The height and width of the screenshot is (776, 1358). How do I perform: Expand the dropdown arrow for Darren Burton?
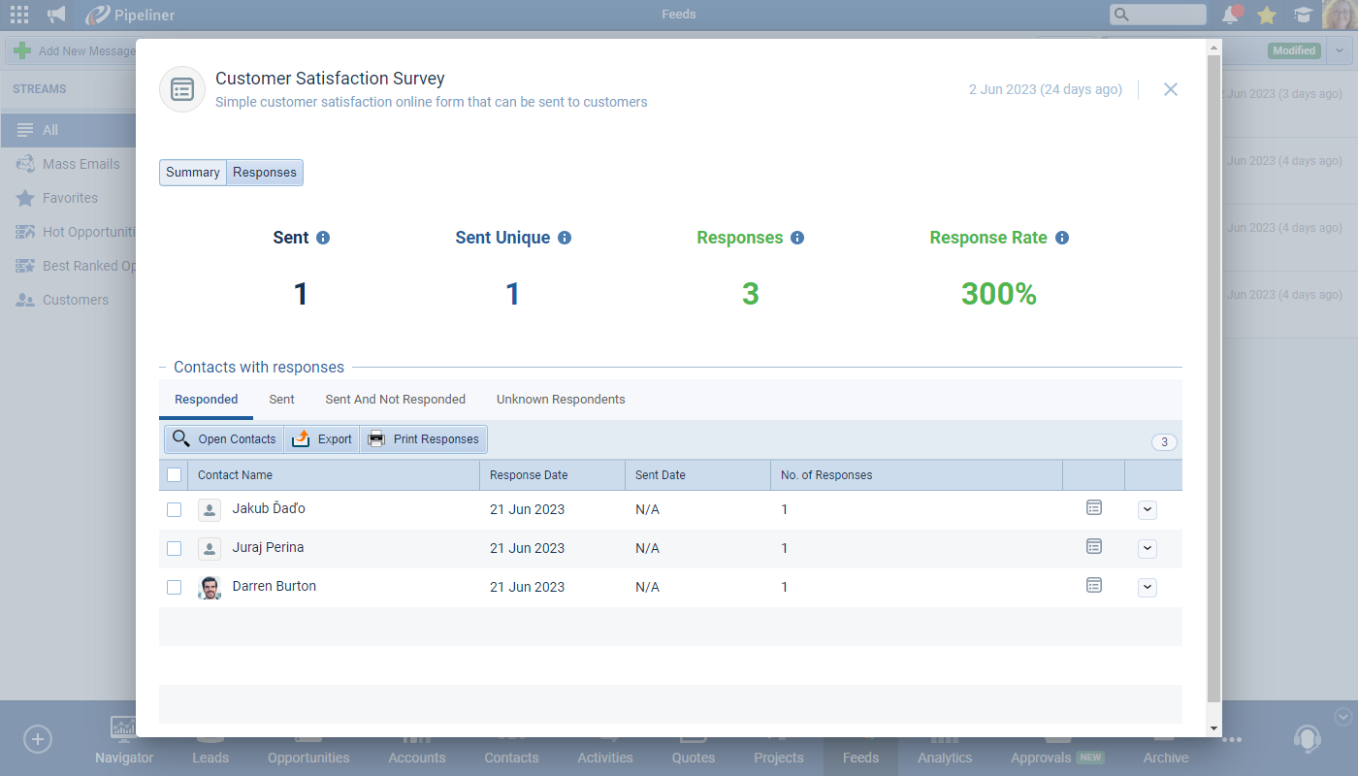1148,587
